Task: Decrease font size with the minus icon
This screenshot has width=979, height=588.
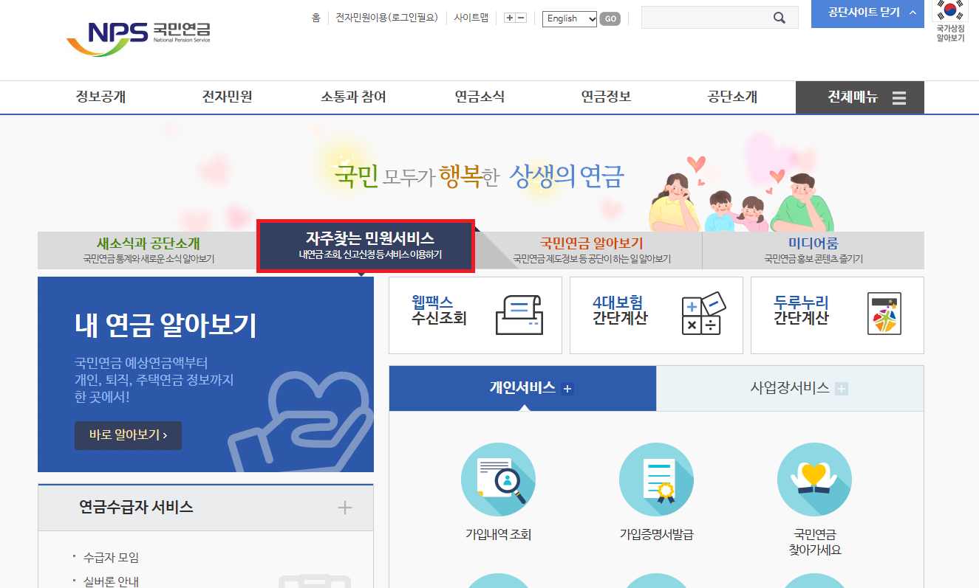Action: [x=520, y=16]
